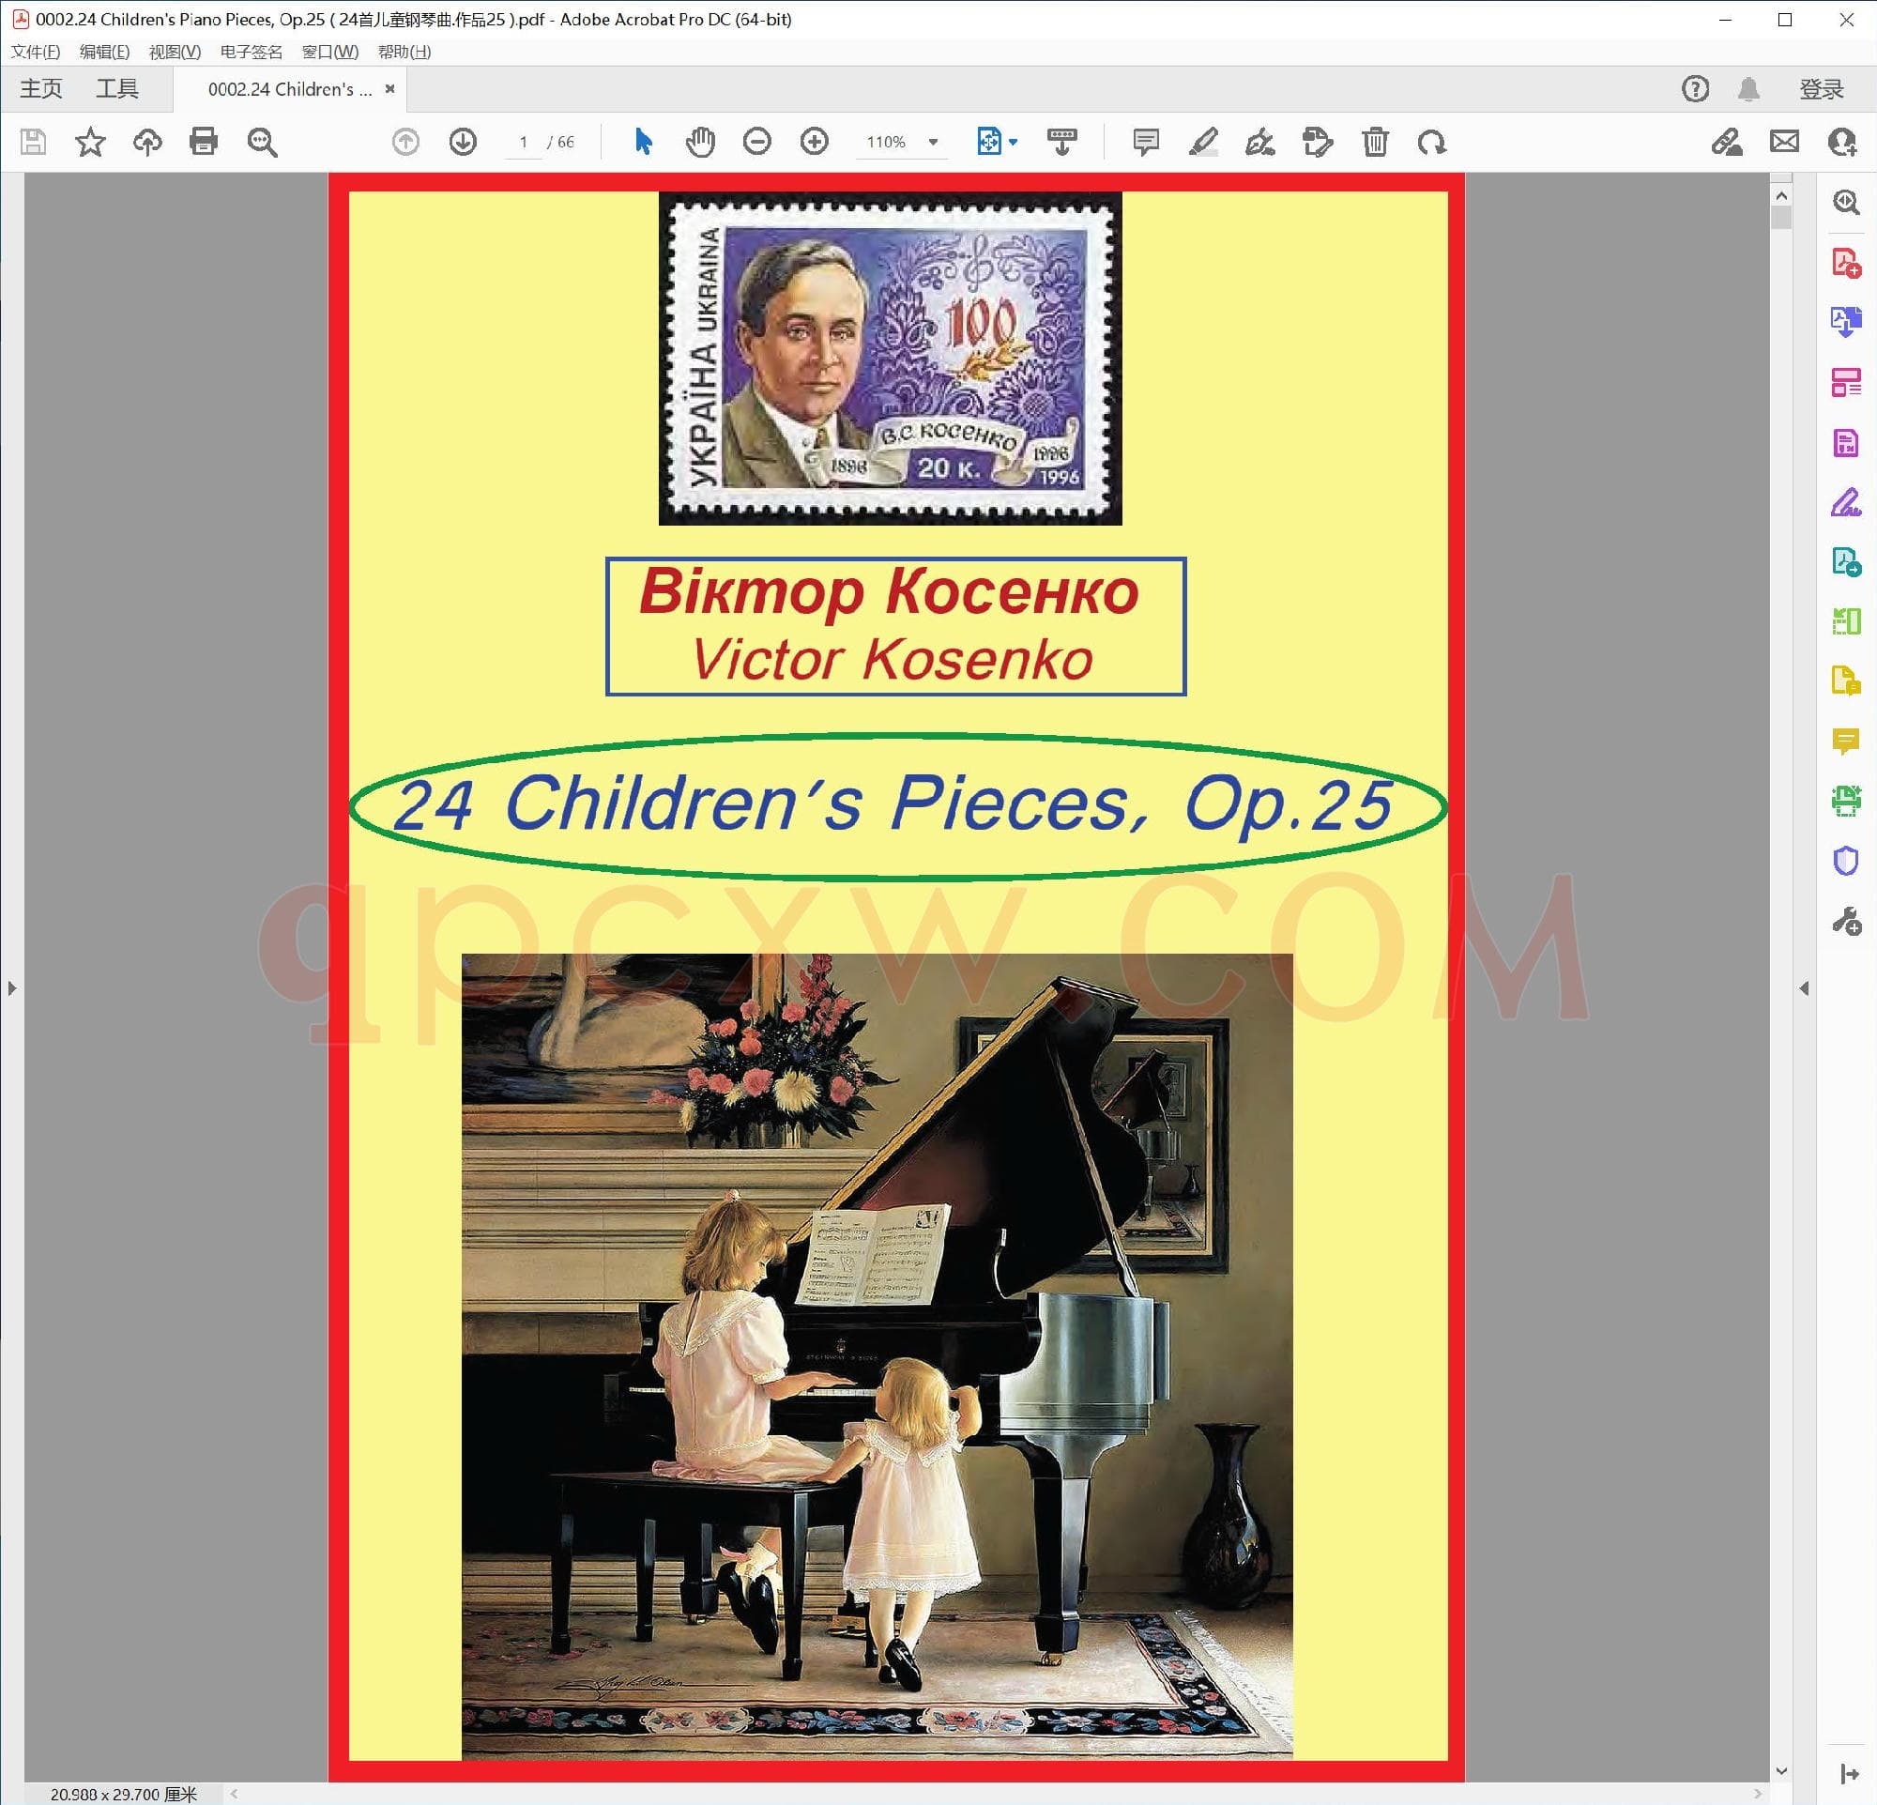Select the Highlight text tool
Viewport: 1877px width, 1805px height.
click(1203, 142)
